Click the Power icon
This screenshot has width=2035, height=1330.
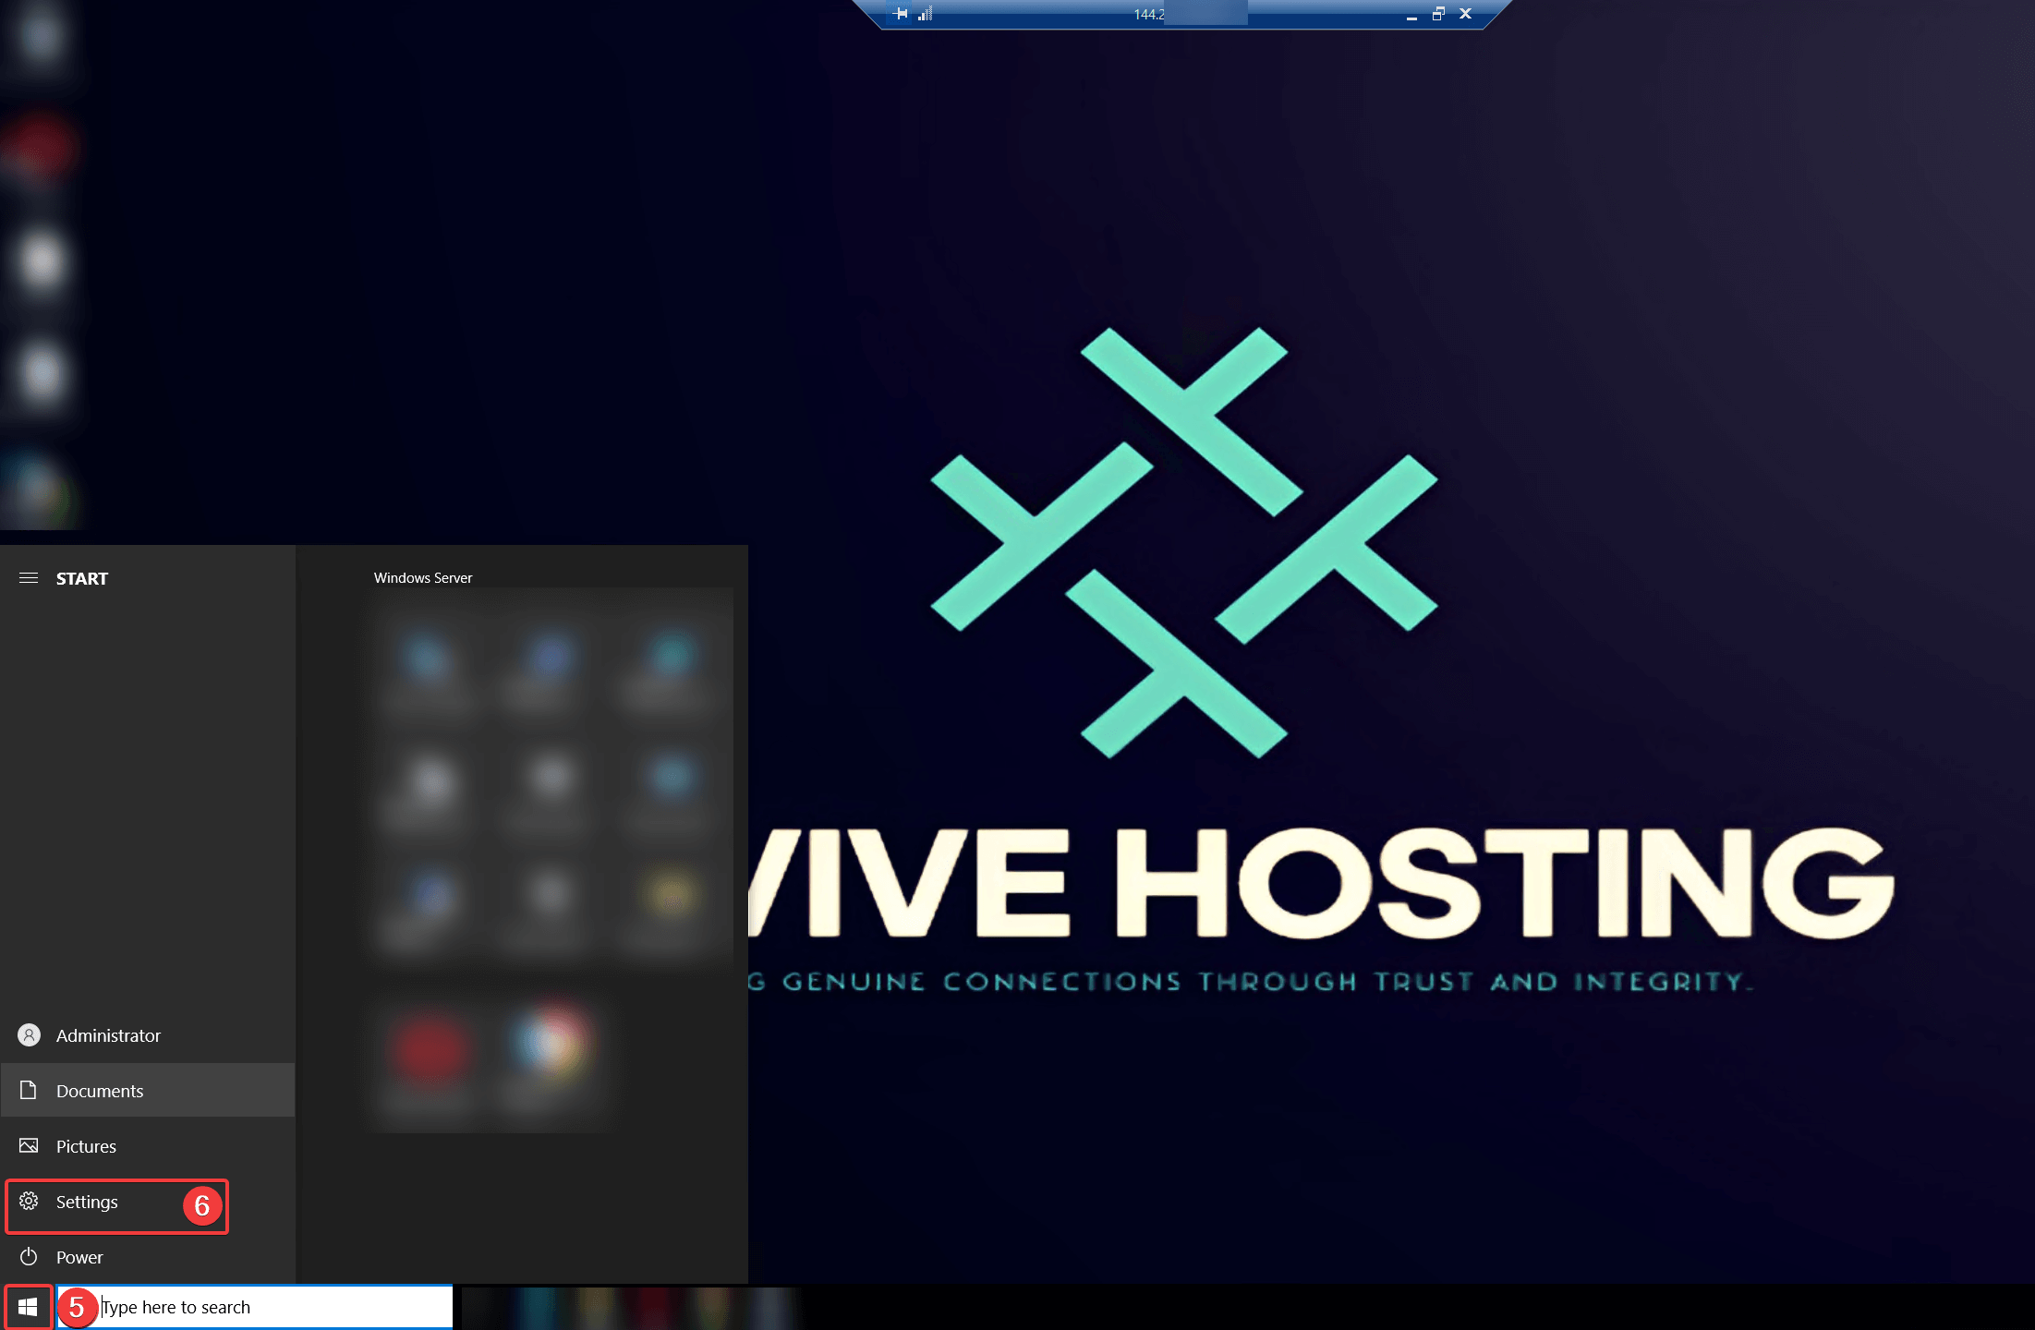(x=29, y=1257)
